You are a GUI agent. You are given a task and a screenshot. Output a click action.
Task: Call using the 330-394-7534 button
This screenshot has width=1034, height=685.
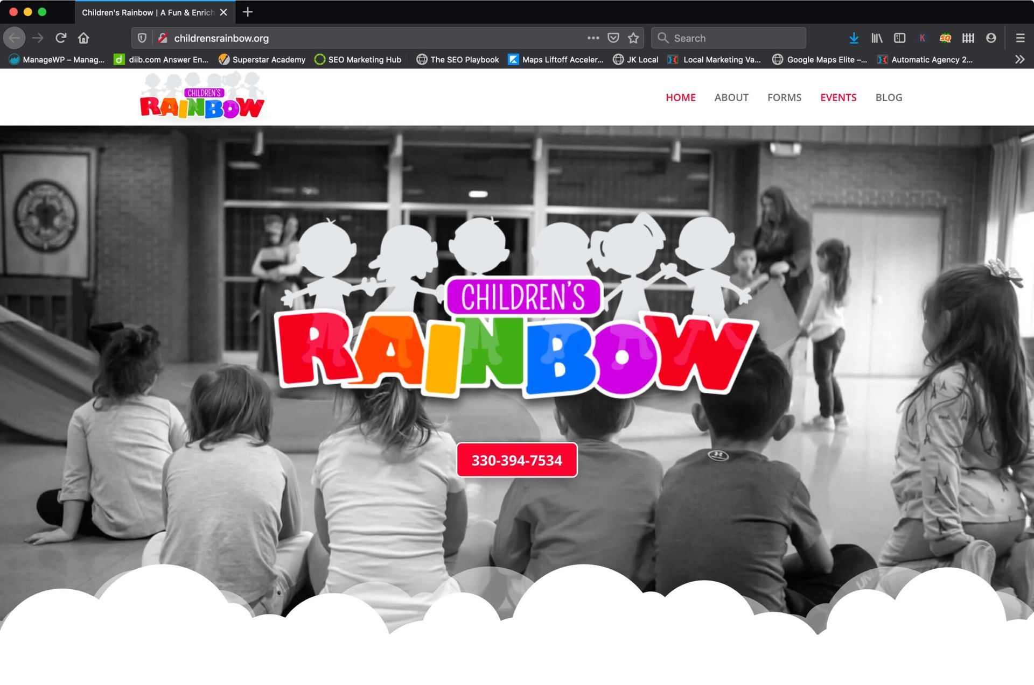click(517, 460)
